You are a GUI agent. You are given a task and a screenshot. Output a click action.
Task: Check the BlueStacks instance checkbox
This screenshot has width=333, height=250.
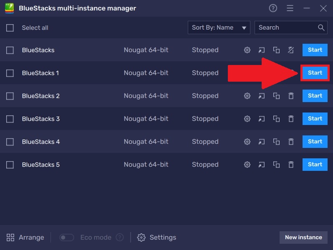coord(10,50)
